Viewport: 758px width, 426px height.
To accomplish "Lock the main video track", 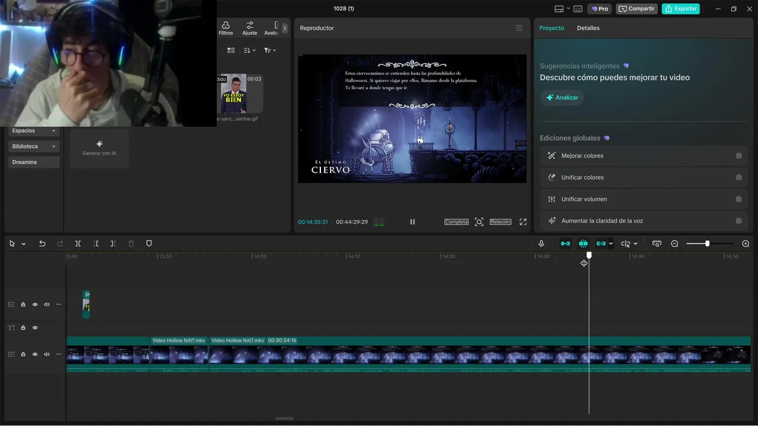I will click(x=23, y=354).
